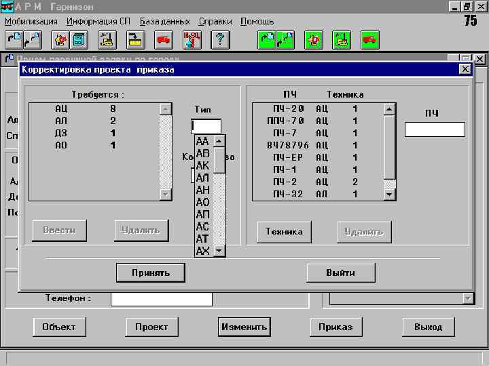
Task: Select АП in the Тип dropdown list
Action: (204, 214)
